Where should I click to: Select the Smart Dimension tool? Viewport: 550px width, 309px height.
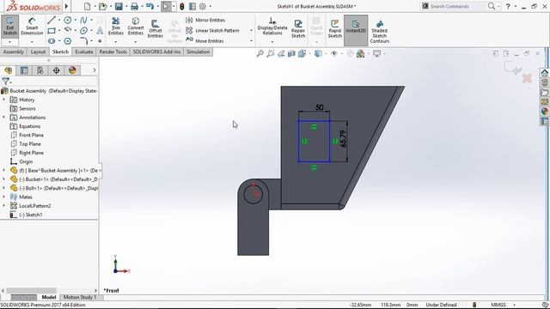coord(32,27)
